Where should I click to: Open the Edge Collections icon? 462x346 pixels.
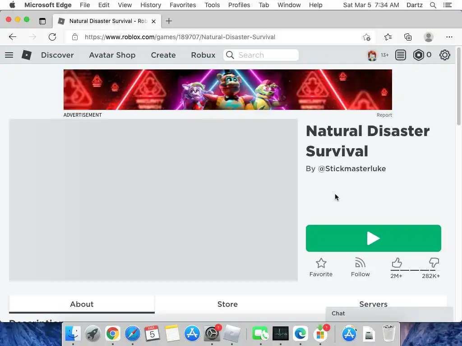click(x=408, y=37)
